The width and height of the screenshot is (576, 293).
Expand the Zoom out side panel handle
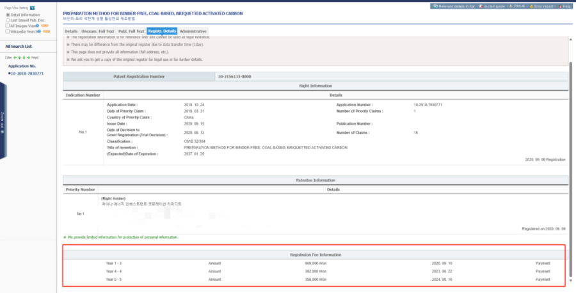click(x=3, y=121)
